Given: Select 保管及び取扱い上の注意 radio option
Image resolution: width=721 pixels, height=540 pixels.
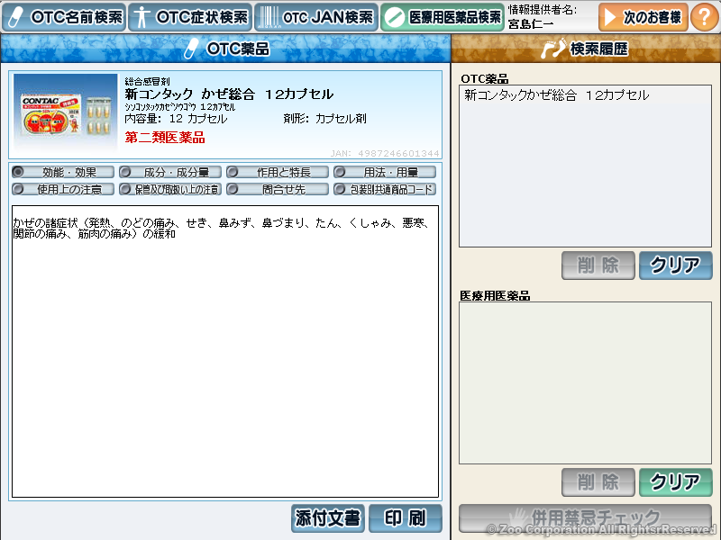Looking at the screenshot, I should 170,189.
